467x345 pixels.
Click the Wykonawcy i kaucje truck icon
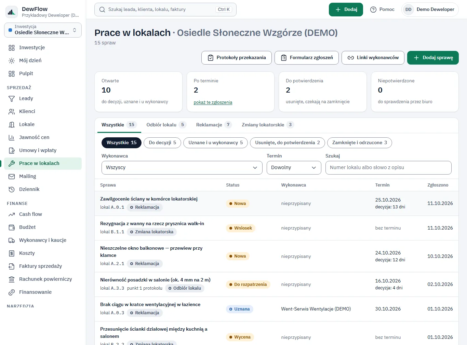click(12, 240)
